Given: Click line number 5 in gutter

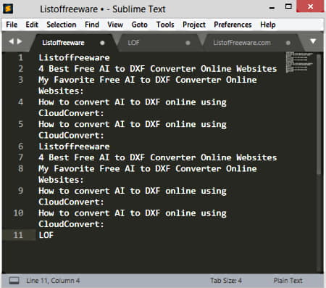Looking at the screenshot, I should pyautogui.click(x=21, y=124).
